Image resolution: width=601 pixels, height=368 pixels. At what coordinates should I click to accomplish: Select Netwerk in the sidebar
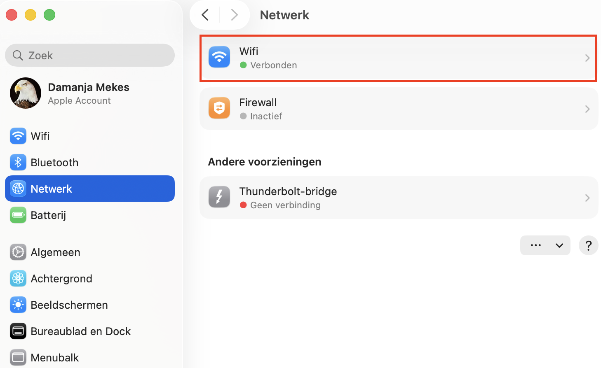[x=51, y=189]
